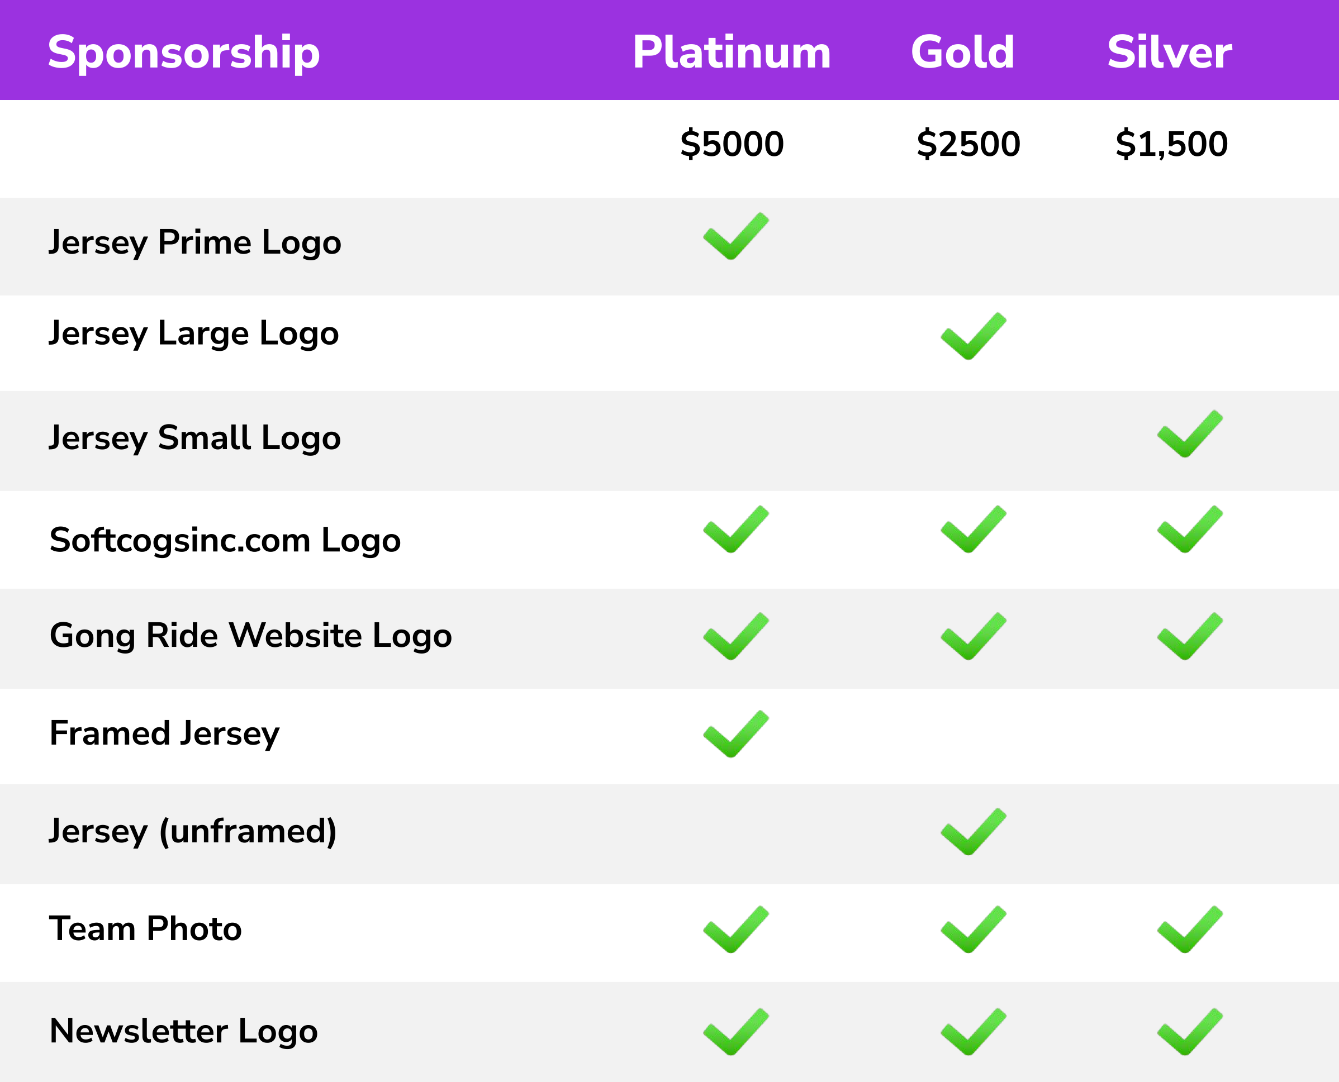Click the Silver checkmark for Jersey Small Logo
Screen dimensions: 1339x1082
pos(1190,434)
